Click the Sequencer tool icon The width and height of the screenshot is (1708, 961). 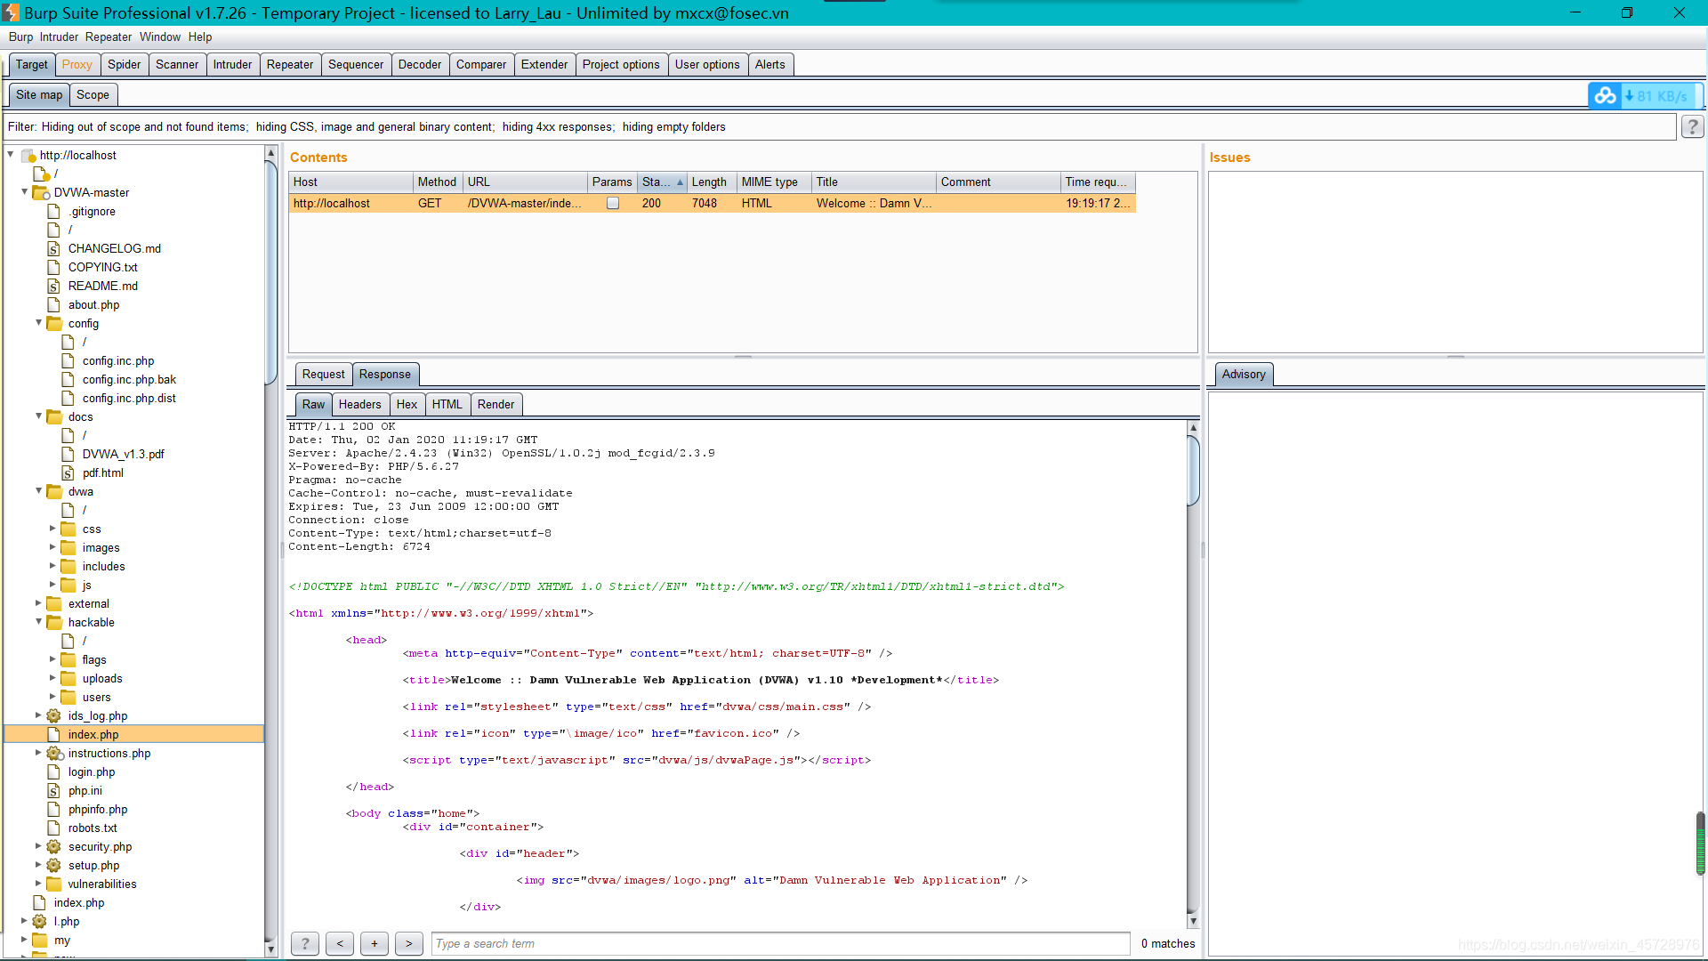pyautogui.click(x=356, y=65)
